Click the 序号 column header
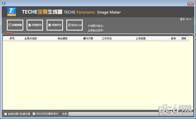Viewport: 196px width, 119px height. coord(12,39)
